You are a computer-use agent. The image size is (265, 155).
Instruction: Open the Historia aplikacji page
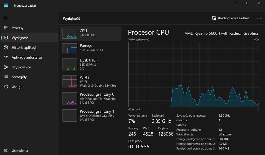tap(24, 47)
